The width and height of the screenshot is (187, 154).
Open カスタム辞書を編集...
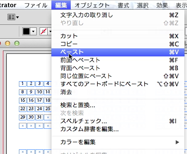118,129
